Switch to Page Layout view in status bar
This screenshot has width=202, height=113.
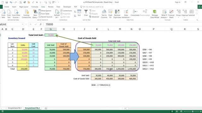(x=177, y=111)
